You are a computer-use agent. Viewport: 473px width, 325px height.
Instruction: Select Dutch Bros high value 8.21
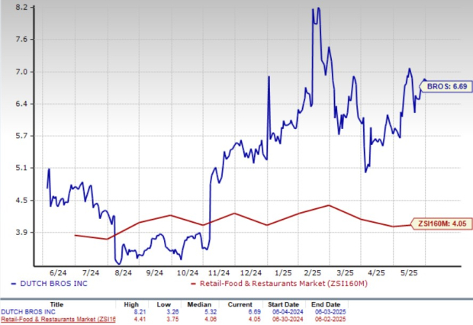tap(140, 312)
